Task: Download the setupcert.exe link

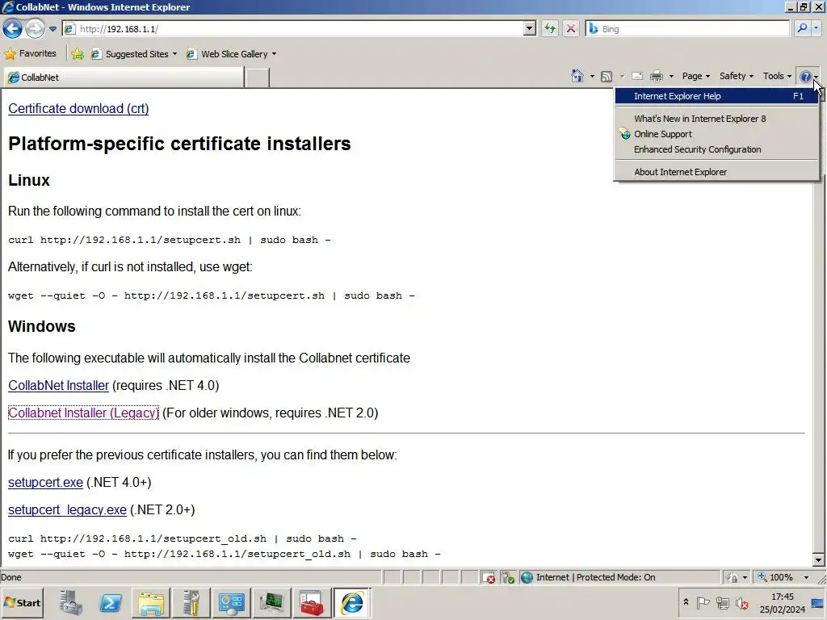Action: coord(45,483)
